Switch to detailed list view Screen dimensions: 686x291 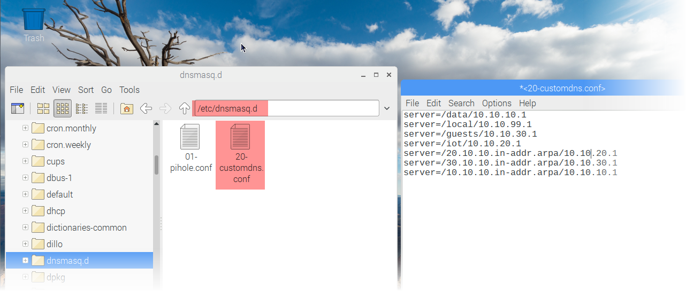(x=101, y=108)
